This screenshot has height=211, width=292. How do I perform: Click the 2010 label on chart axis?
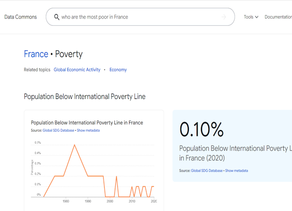(132, 201)
